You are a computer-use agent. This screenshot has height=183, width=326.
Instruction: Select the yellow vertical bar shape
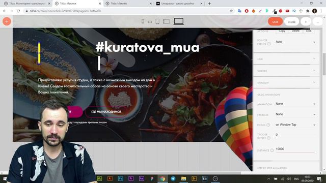coord(39,53)
